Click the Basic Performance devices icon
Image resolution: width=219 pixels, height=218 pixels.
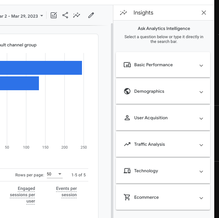pyautogui.click(x=127, y=65)
